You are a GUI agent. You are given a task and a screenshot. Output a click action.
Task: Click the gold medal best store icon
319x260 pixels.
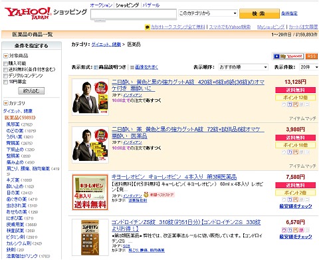146,195
